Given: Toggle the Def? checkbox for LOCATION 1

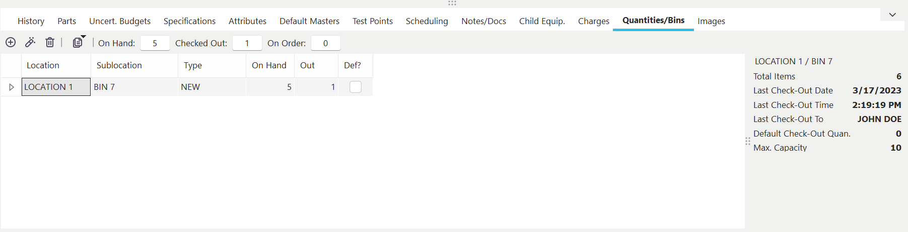Looking at the screenshot, I should tap(356, 87).
